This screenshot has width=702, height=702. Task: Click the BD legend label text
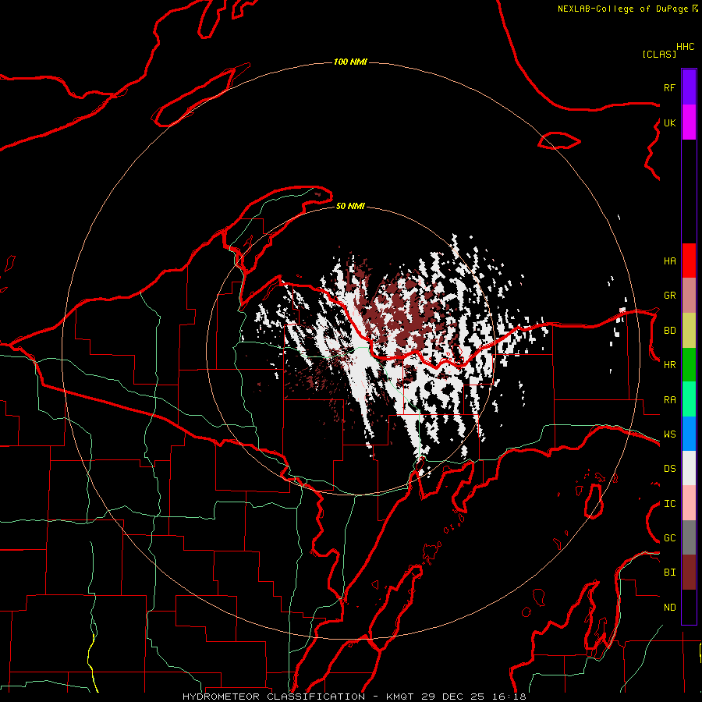coord(670,331)
